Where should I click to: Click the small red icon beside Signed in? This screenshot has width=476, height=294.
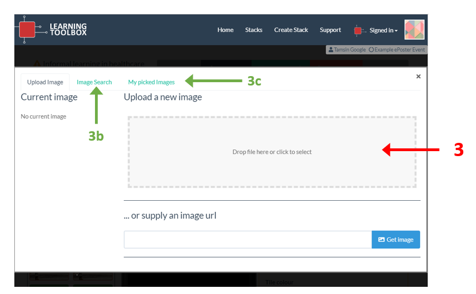pos(358,30)
